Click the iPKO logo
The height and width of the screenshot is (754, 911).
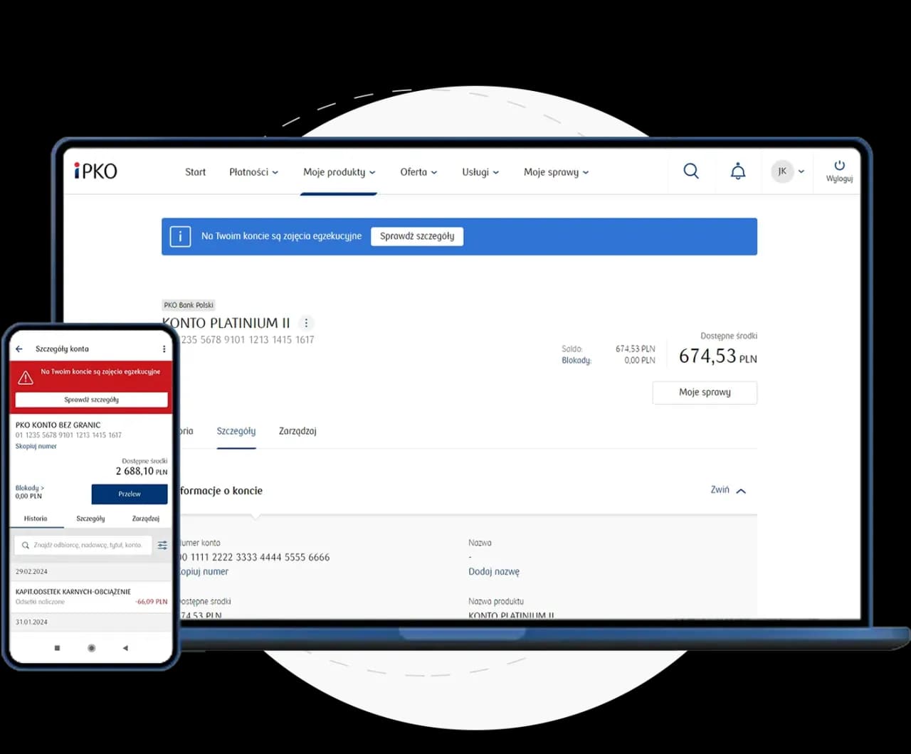(x=96, y=171)
